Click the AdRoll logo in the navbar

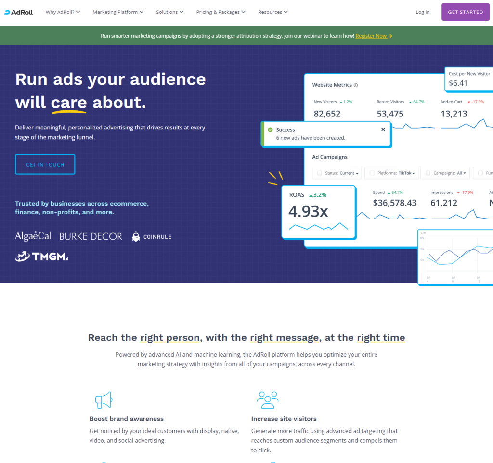[x=18, y=12]
